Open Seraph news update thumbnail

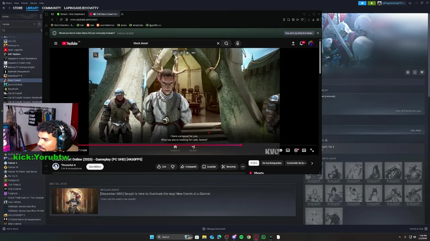point(75,201)
